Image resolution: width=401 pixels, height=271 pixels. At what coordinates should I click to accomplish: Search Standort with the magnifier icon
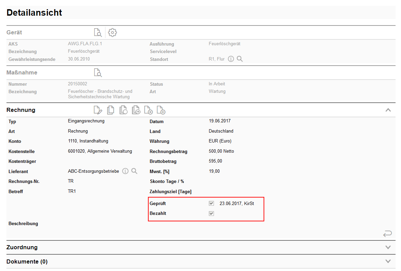tap(240, 59)
